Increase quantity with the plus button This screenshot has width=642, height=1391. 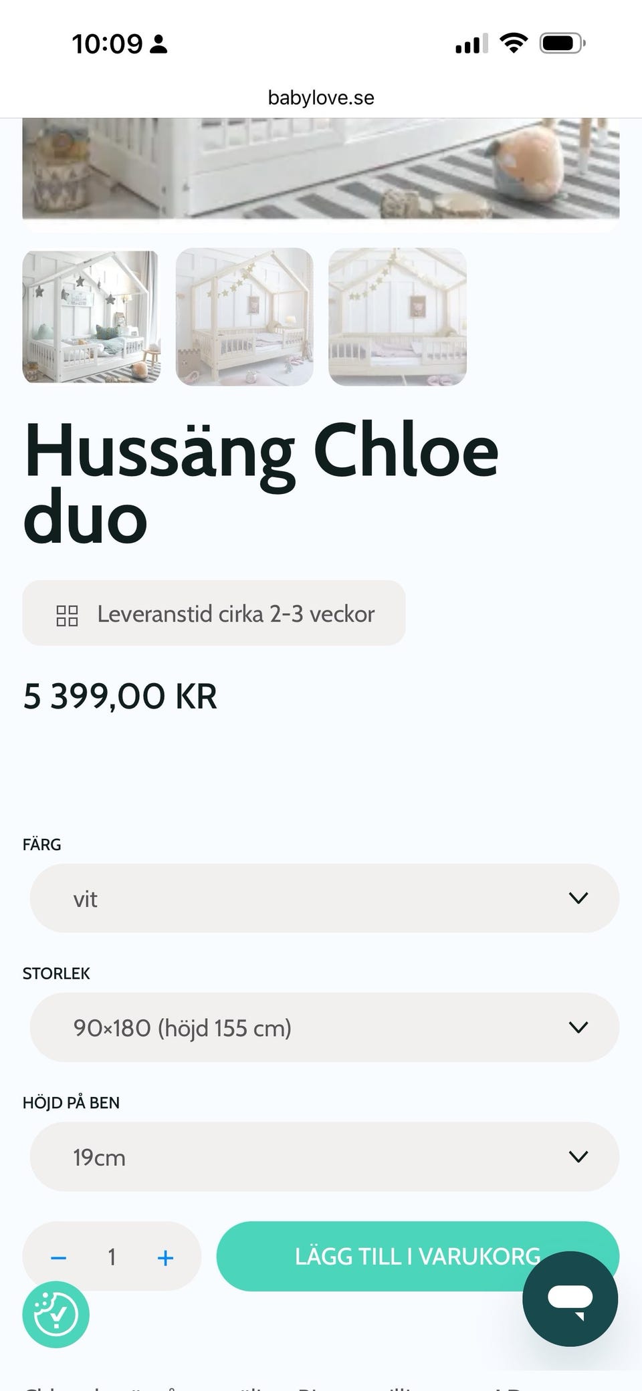point(165,1258)
